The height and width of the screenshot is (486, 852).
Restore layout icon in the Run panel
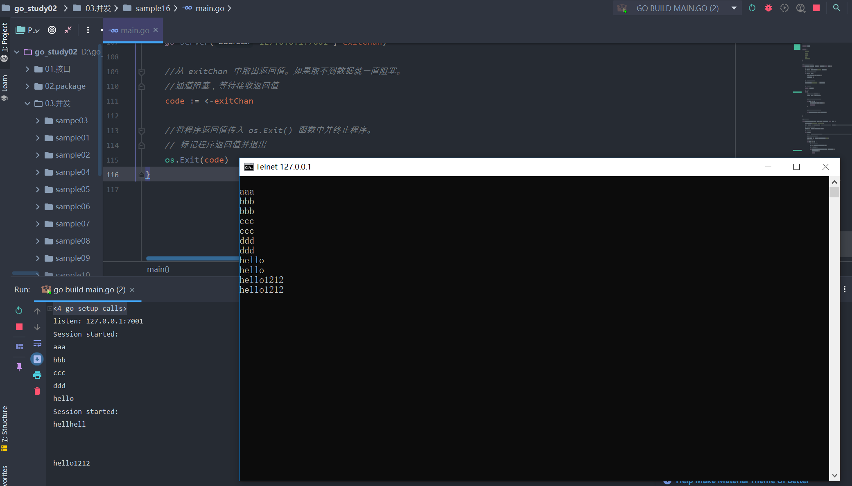coord(19,346)
